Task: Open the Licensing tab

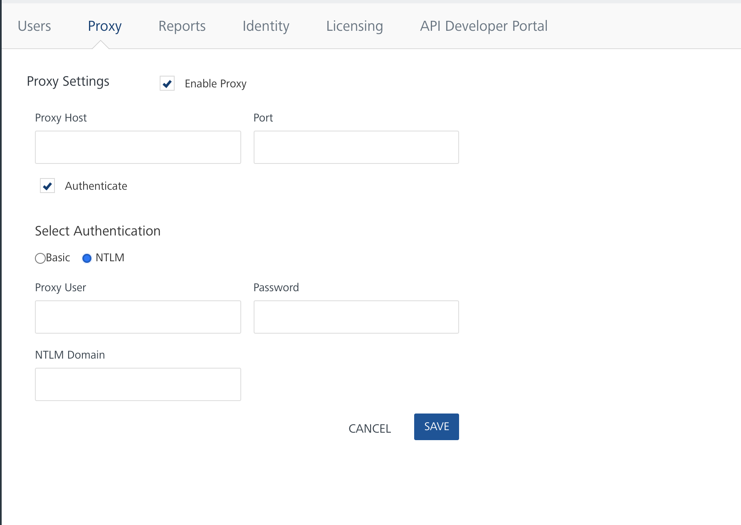Action: click(354, 26)
